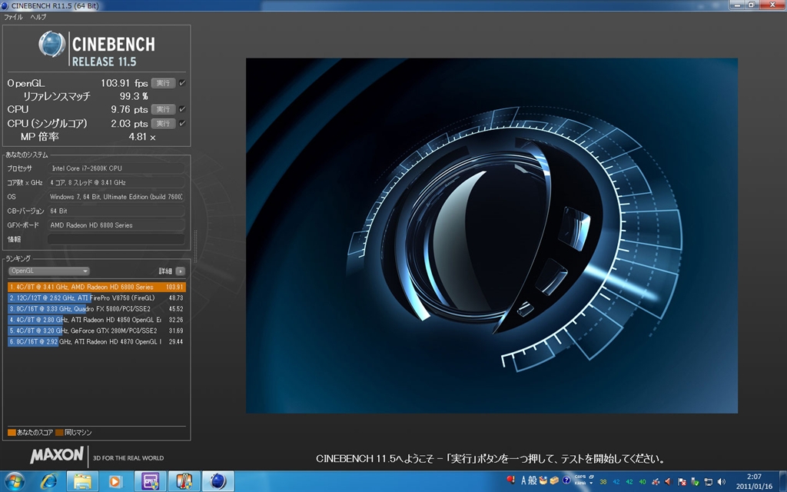Screen dimensions: 787x492
Task: Click the CB-バージョン 64 Bit field
Action: [x=116, y=211]
